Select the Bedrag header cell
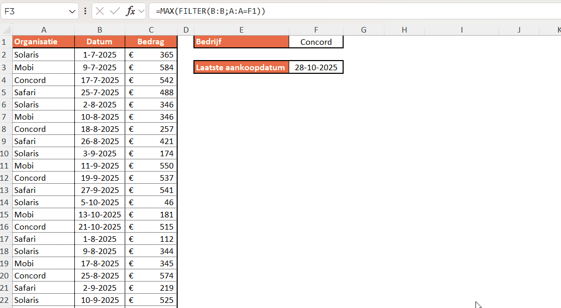This screenshot has height=308, width=561. (x=151, y=42)
